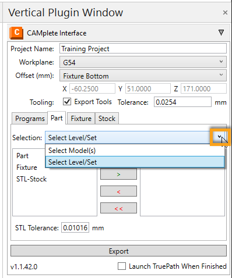This screenshot has width=232, height=278.
Task: Open the Offset Fixture Bottom dropdown
Action: point(143,76)
